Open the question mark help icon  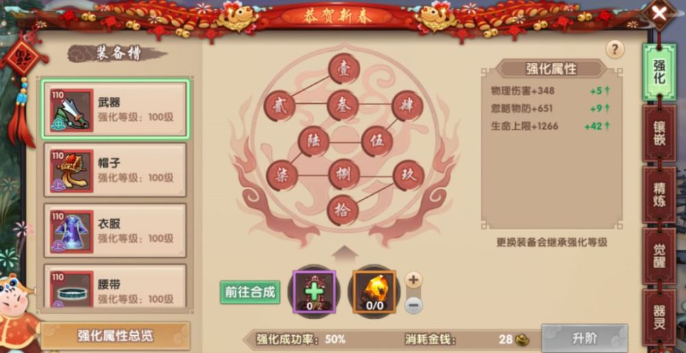tap(615, 49)
